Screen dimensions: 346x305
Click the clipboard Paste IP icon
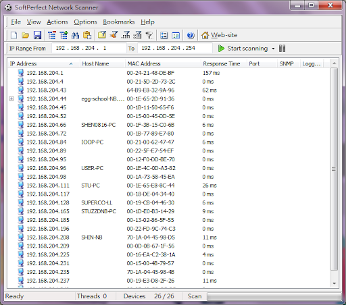coord(87,35)
